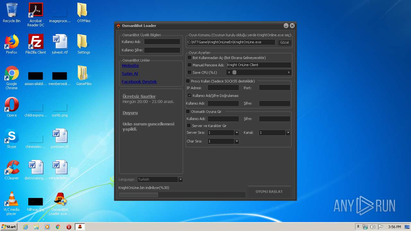
Task: Click the Chrome taskbar icon
Action: coord(58,227)
